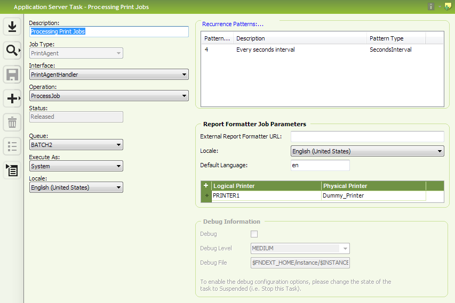This screenshot has width=455, height=303.
Task: Click the External Report Formatter URL field
Action: [367, 137]
